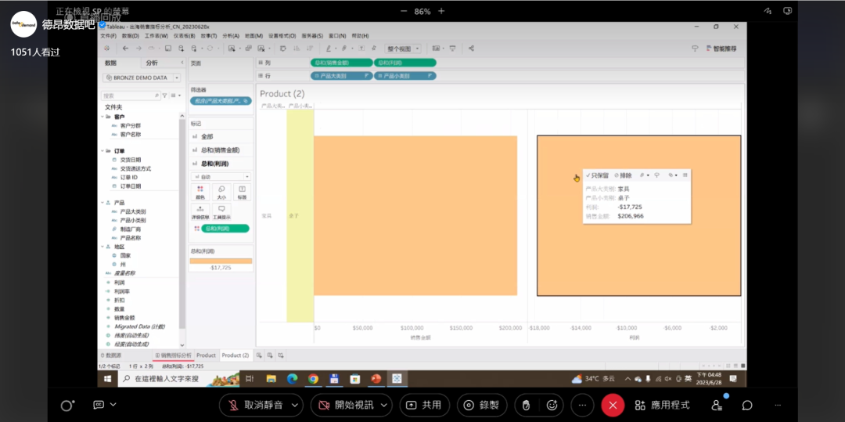This screenshot has height=422, width=845.
Task: Click the undo back arrow in toolbar
Action: tap(126, 49)
